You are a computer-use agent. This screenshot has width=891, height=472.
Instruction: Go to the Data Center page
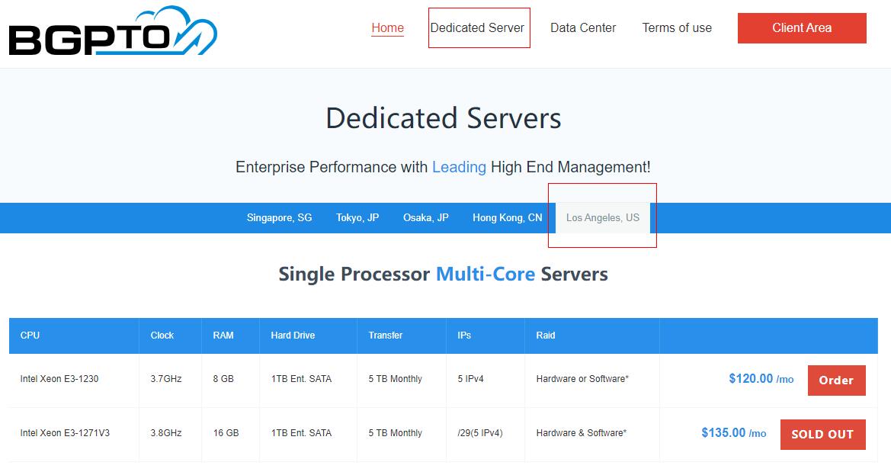583,28
